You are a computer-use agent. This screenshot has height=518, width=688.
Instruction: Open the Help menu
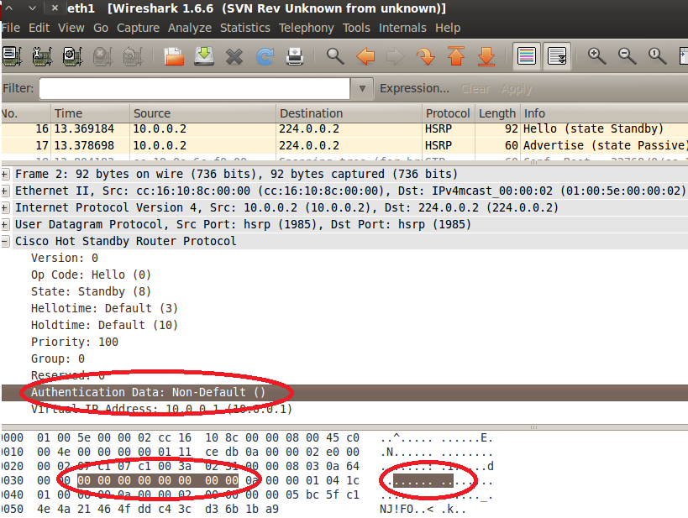click(x=448, y=28)
